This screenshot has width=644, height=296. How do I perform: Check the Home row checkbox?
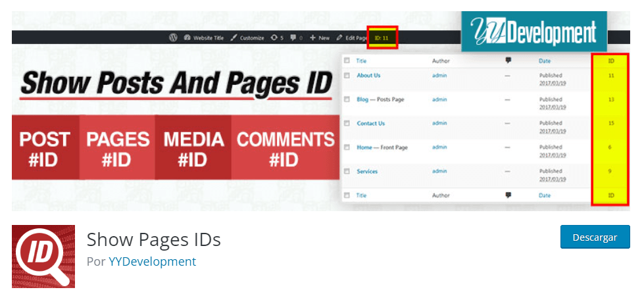347,147
